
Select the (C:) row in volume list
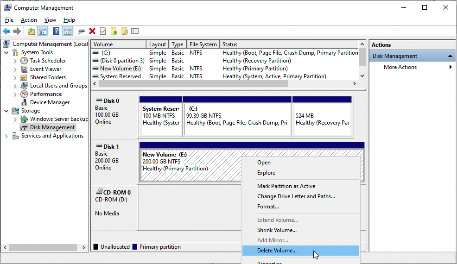coord(225,53)
